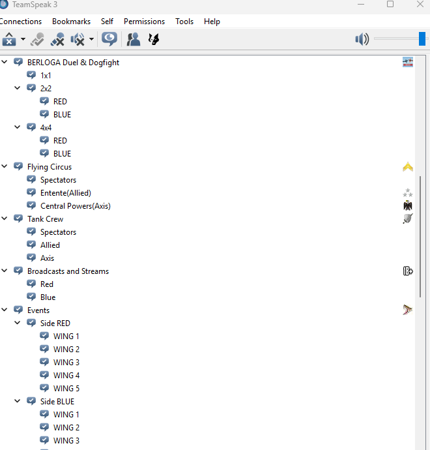430x450 pixels.
Task: Open the Help menu
Action: (212, 22)
